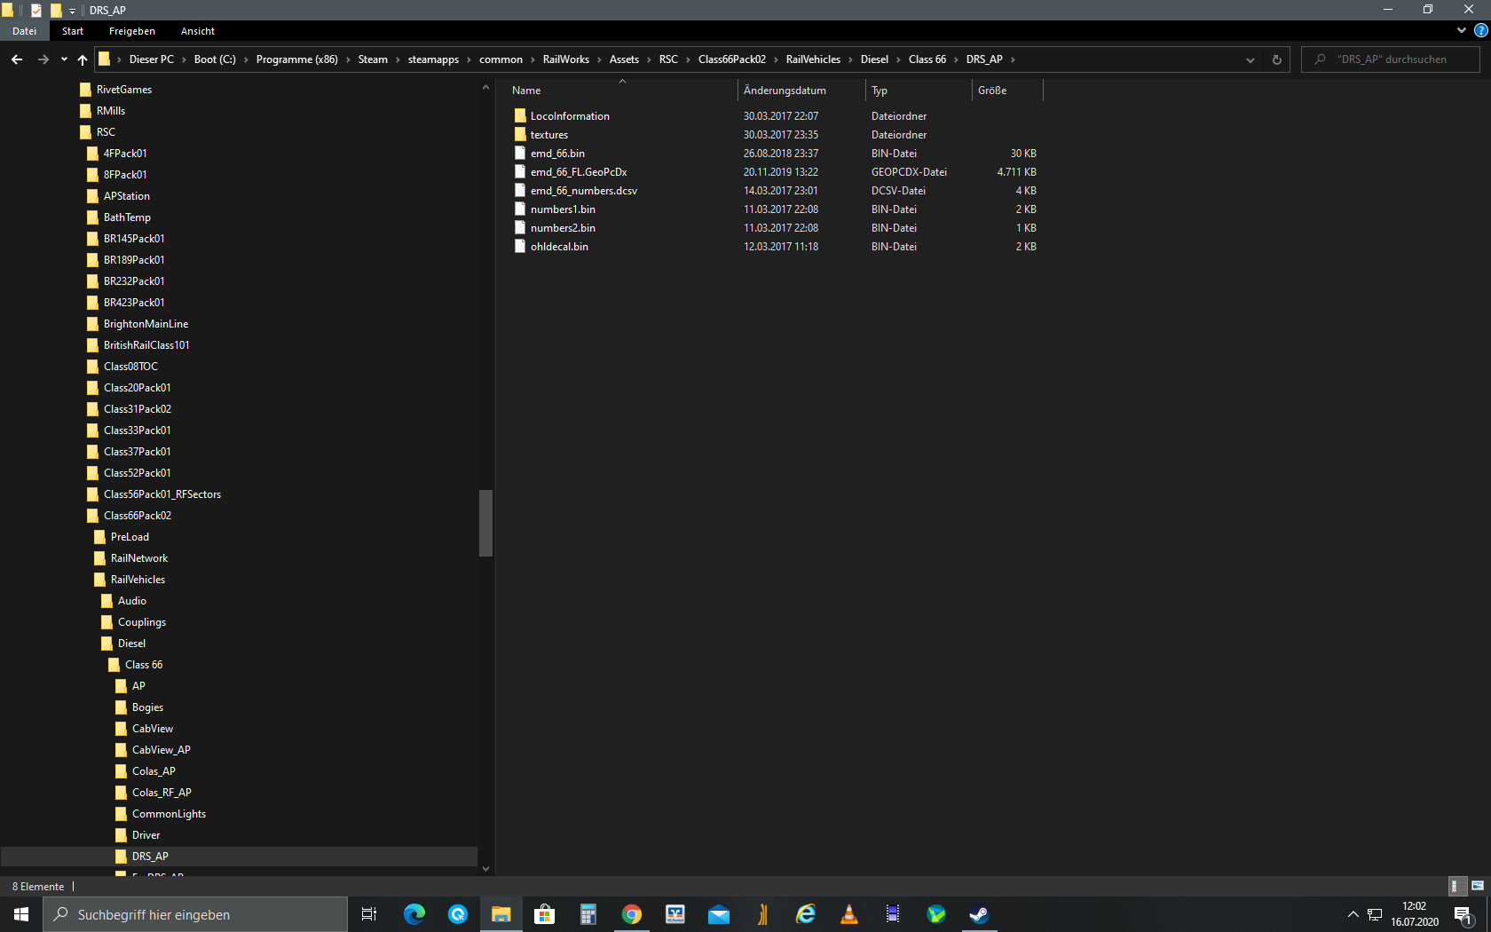Image resolution: width=1491 pixels, height=932 pixels.
Task: Click RailWorks in the breadcrumb path
Action: (x=565, y=59)
